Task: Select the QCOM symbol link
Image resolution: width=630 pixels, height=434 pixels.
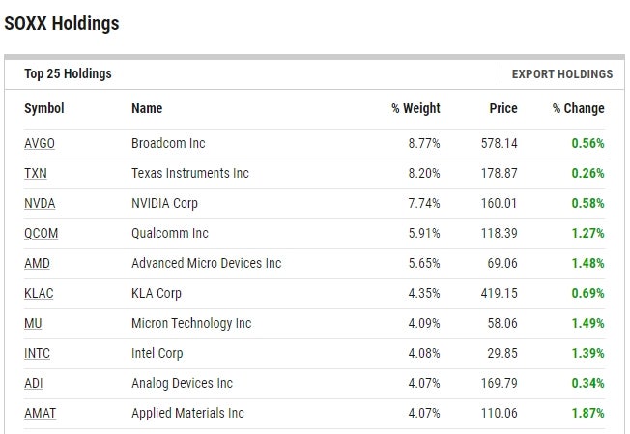Action: [x=41, y=233]
